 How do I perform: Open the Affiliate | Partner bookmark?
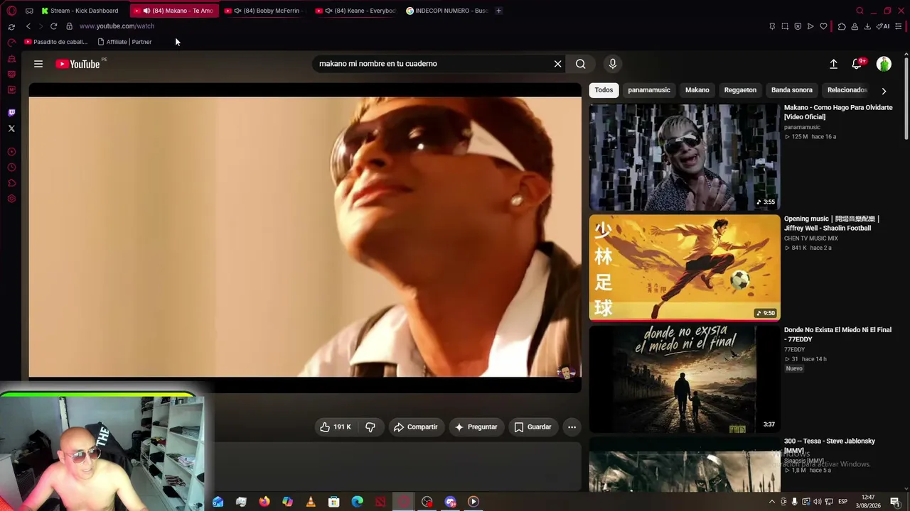pyautogui.click(x=124, y=42)
